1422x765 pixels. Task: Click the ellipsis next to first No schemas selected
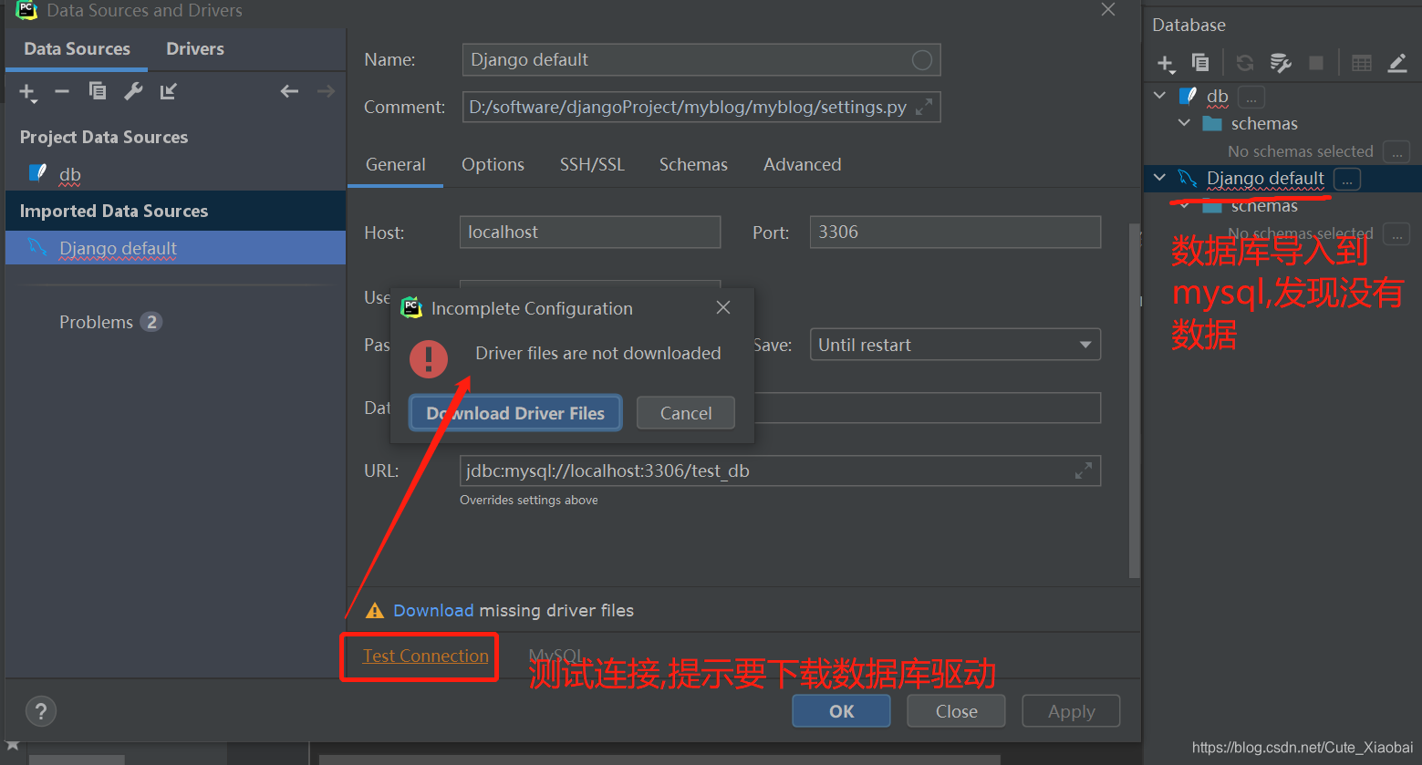pyautogui.click(x=1396, y=151)
